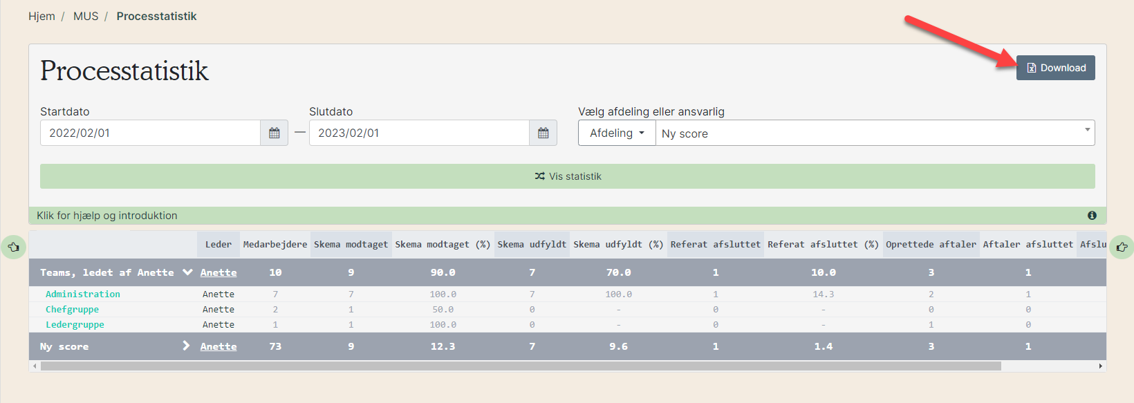Viewport: 1134px width, 403px height.
Task: Click the Download button
Action: coord(1056,68)
